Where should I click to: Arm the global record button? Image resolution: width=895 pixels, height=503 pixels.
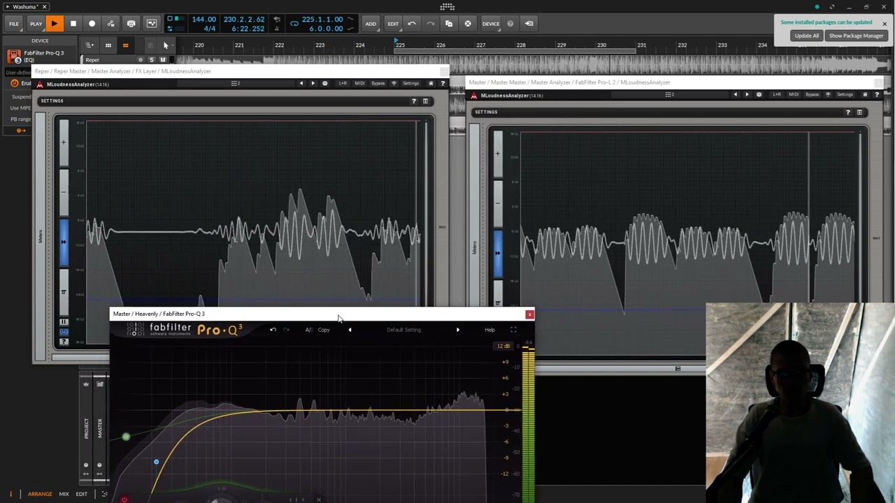(x=92, y=24)
